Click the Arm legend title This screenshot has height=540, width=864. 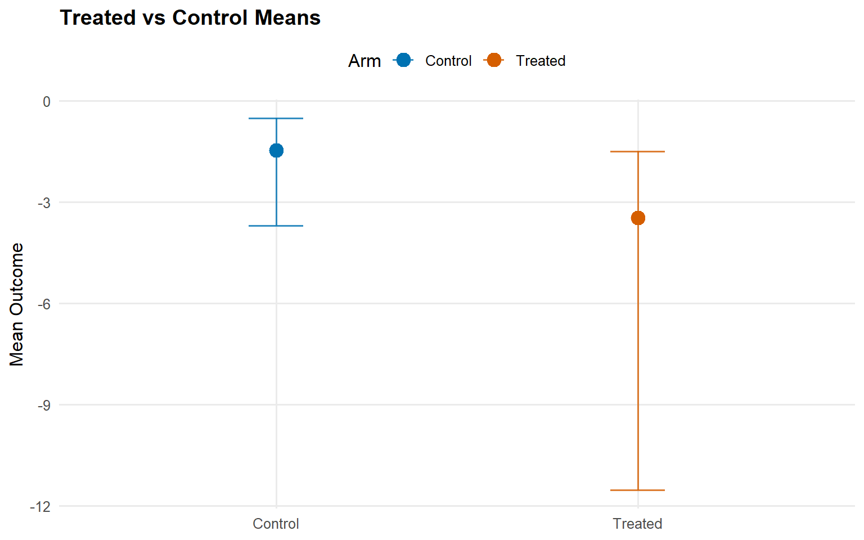pos(364,61)
